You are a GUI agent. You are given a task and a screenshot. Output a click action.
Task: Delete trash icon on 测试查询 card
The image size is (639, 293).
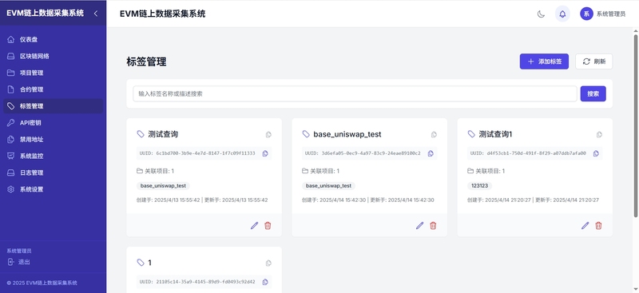tap(268, 225)
